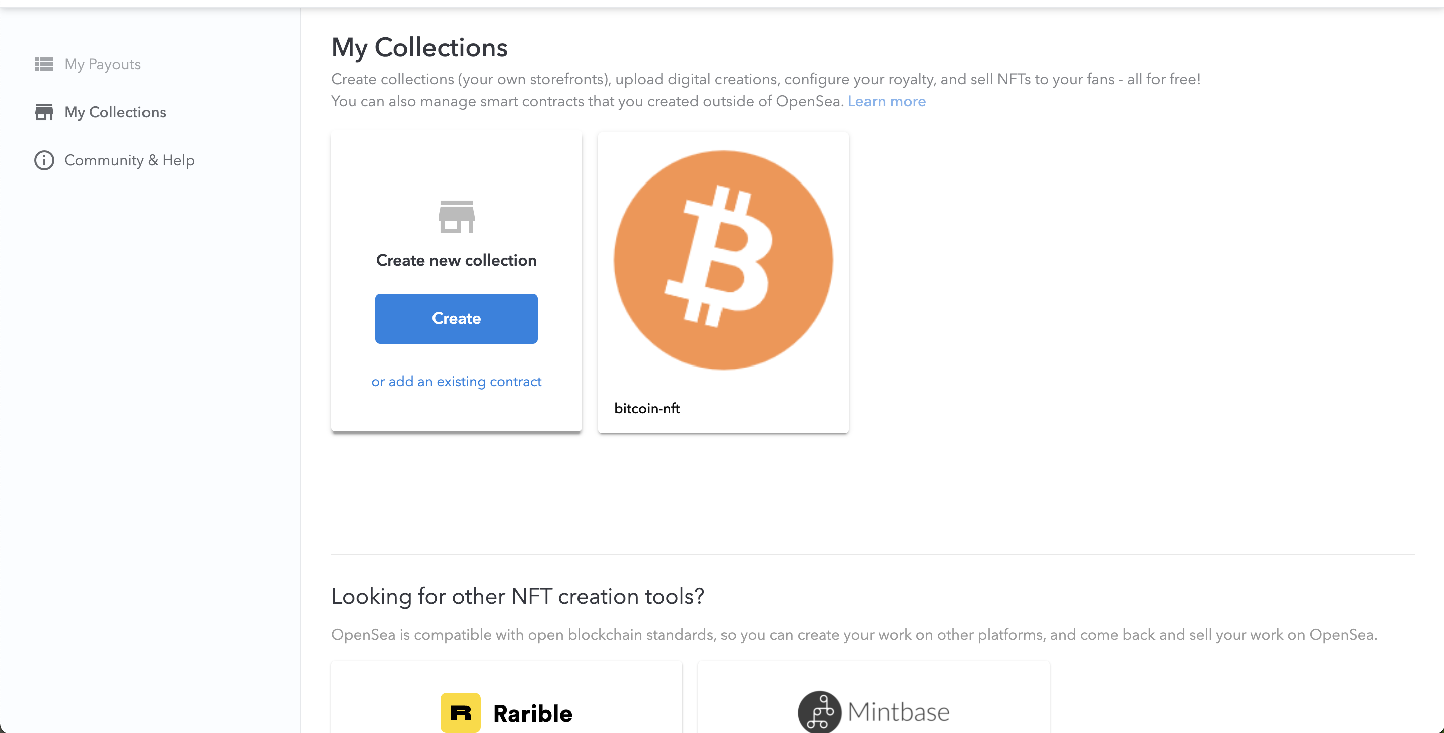
Task: Click the Mintbase wordmark text
Action: [x=899, y=712]
